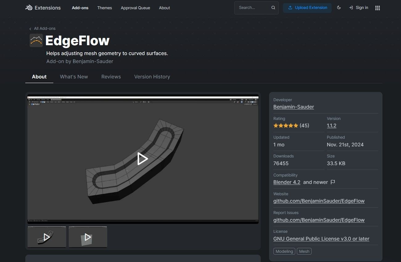
Task: Open the Themes menu item
Action: 105,8
